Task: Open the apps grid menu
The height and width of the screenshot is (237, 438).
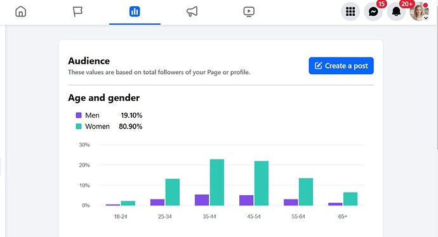Action: tap(350, 11)
